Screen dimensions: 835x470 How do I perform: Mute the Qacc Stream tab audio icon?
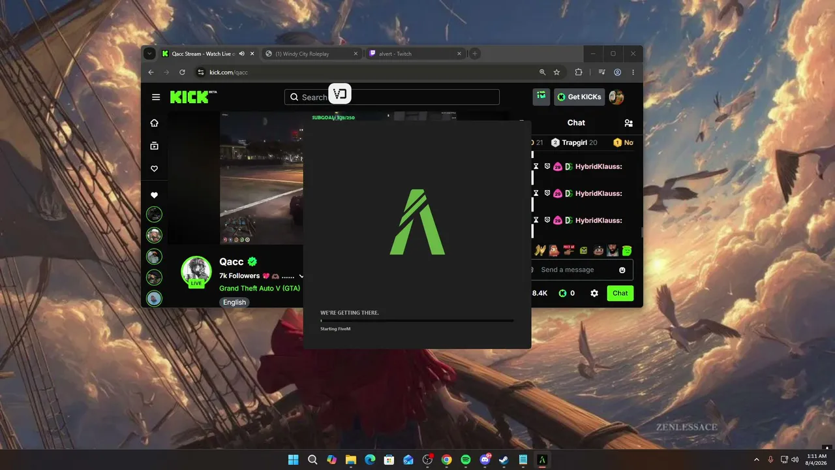tap(242, 54)
